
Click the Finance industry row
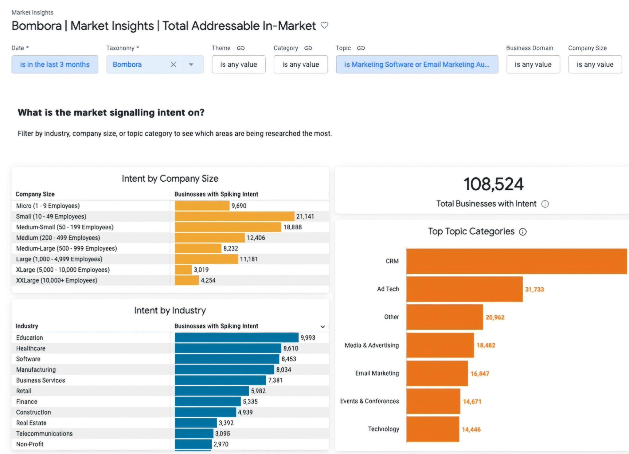point(170,401)
